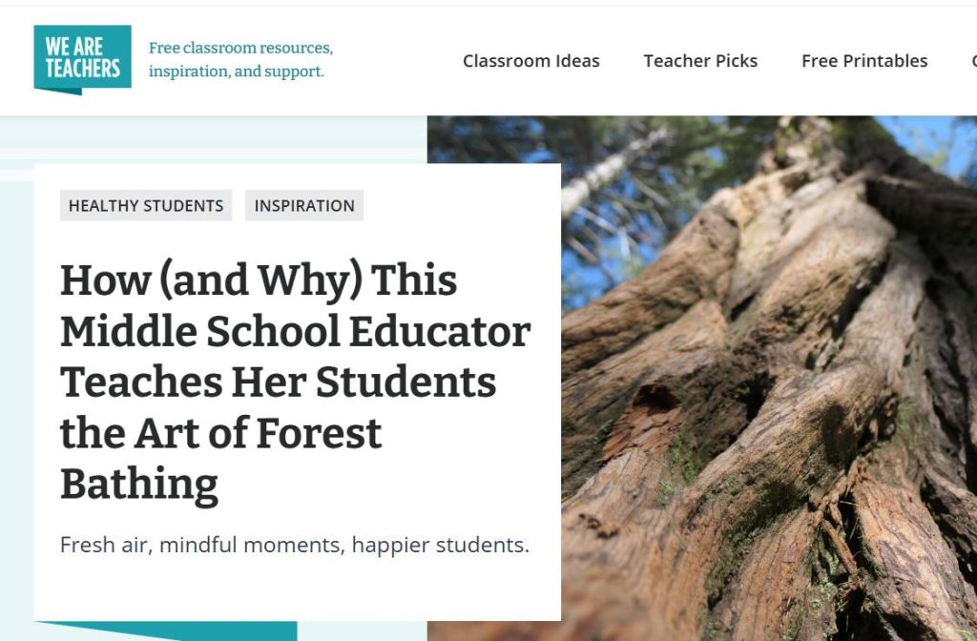Select the cut-off nav item after Free Printables

pyautogui.click(x=973, y=61)
